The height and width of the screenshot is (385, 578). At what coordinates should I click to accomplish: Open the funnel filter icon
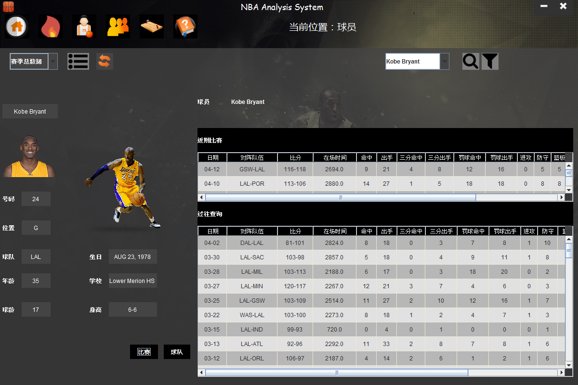click(490, 62)
